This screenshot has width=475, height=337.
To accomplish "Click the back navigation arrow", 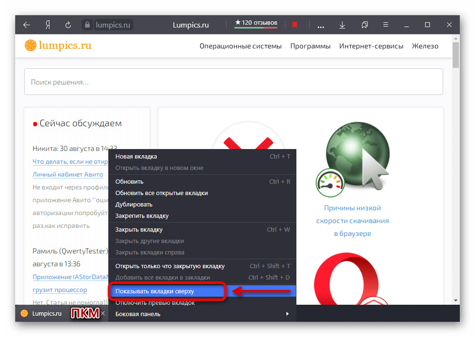I will coord(27,25).
